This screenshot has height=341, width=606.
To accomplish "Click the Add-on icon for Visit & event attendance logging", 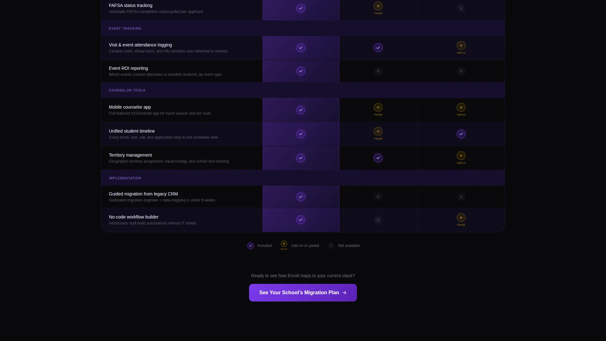I will (461, 45).
